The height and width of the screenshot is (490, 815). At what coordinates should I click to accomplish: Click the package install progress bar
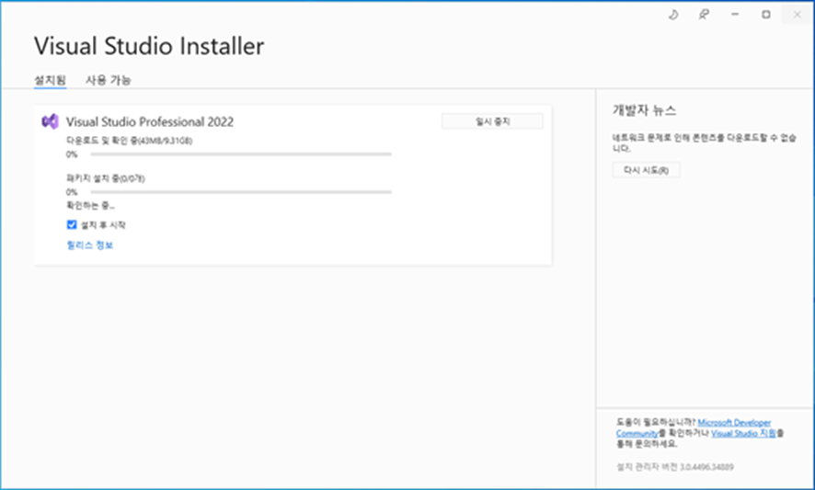pos(241,192)
